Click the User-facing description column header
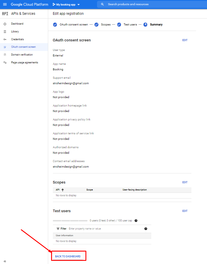 click(135, 190)
